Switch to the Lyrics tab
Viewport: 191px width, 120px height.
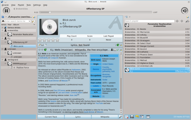click(x=78, y=117)
